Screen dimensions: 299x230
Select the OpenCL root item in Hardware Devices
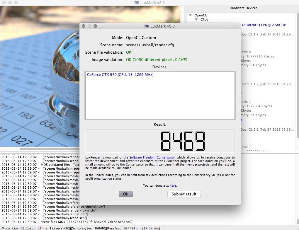point(201,15)
